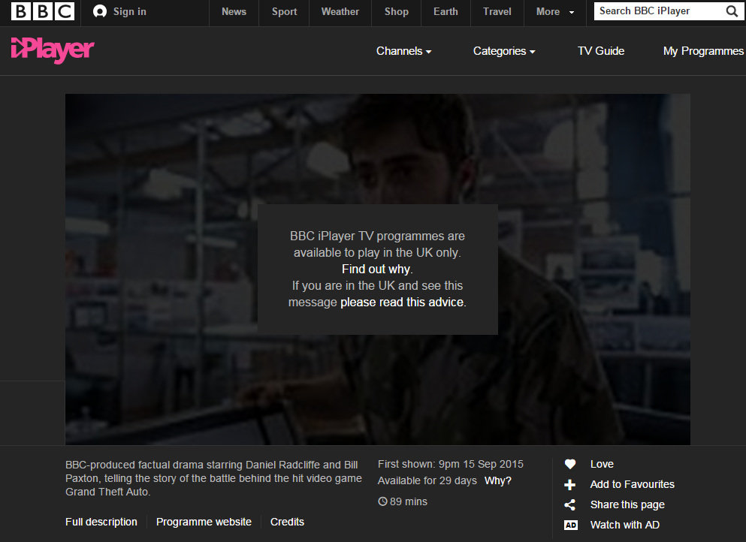Click the Sign in user icon
The image size is (746, 542).
[x=99, y=11]
